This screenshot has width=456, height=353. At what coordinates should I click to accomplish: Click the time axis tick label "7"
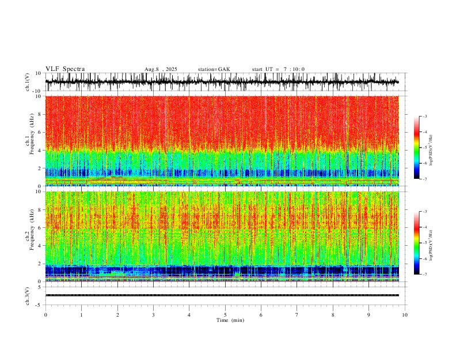(x=297, y=315)
